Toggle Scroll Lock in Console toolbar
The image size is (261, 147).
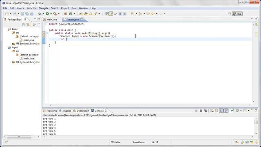(x=217, y=111)
